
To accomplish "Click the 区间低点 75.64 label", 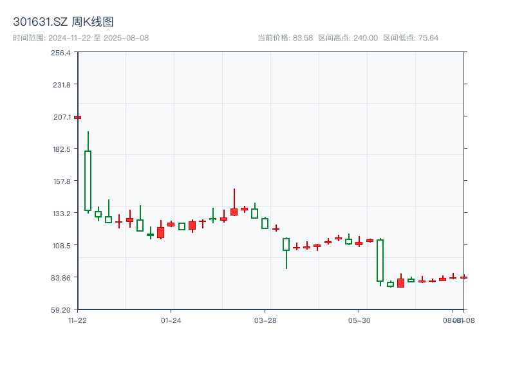I will 411,38.
